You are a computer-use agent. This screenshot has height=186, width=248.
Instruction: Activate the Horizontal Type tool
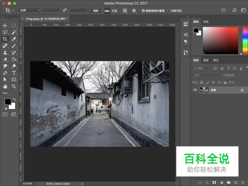tap(14, 73)
